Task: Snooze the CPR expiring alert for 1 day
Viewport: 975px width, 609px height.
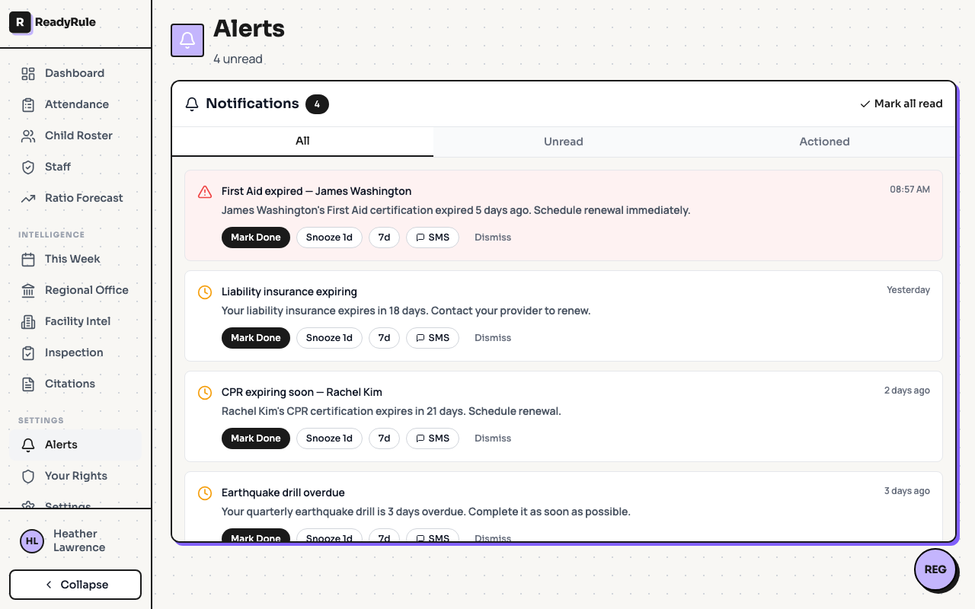Action: point(329,438)
